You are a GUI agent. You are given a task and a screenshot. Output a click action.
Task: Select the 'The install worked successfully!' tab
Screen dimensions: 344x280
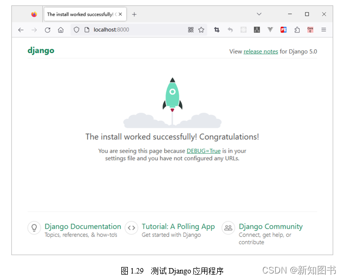[x=85, y=14]
